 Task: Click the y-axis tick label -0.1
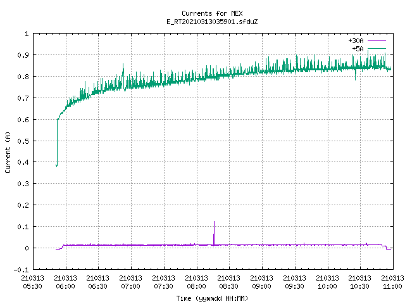[21, 270]
